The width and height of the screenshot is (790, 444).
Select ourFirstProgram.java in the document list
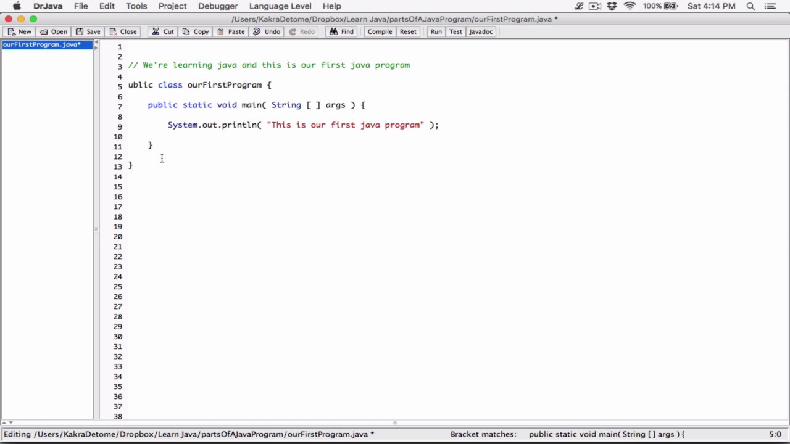click(x=47, y=44)
